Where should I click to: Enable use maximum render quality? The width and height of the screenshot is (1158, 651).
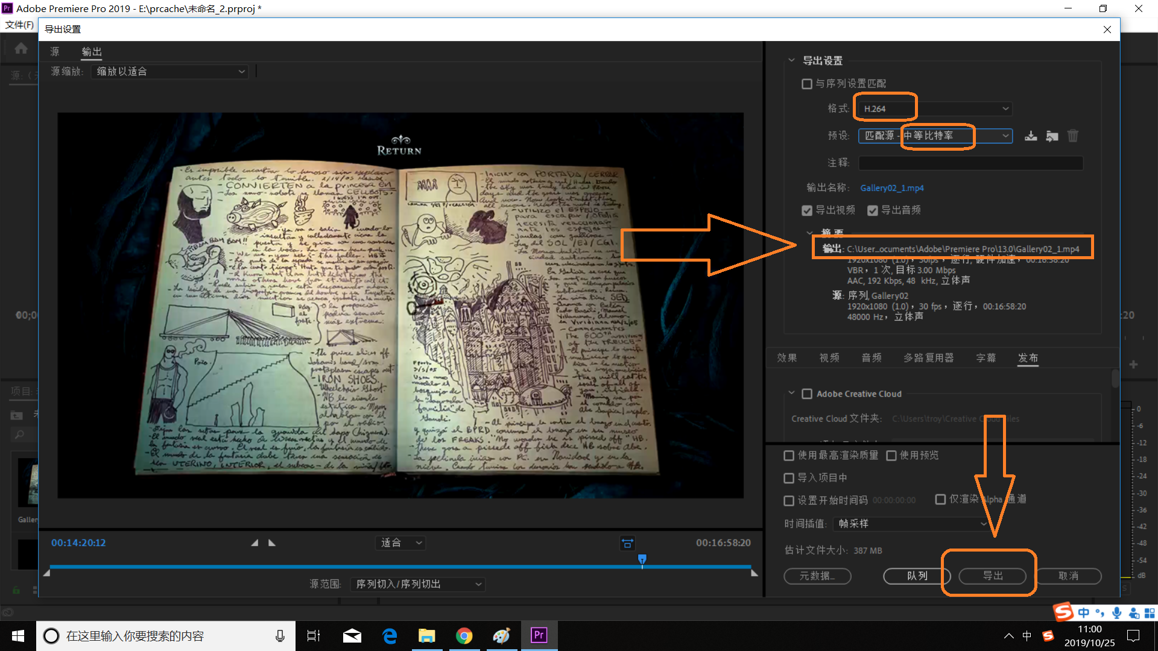pyautogui.click(x=788, y=456)
